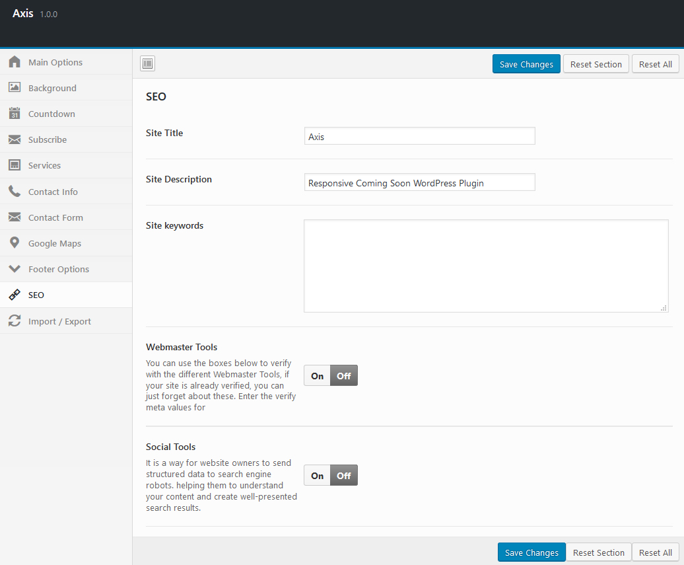Click the Import / Export refresh icon
The width and height of the screenshot is (684, 565).
(15, 321)
